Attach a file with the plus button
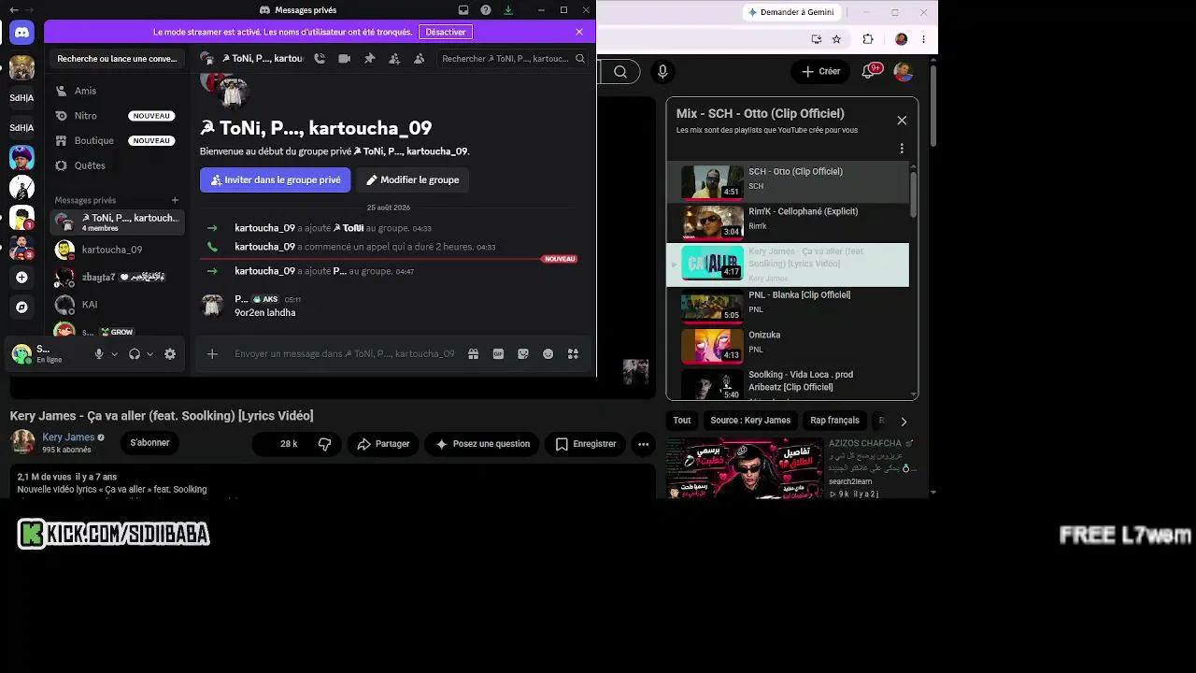Image resolution: width=1196 pixels, height=673 pixels. (x=212, y=354)
